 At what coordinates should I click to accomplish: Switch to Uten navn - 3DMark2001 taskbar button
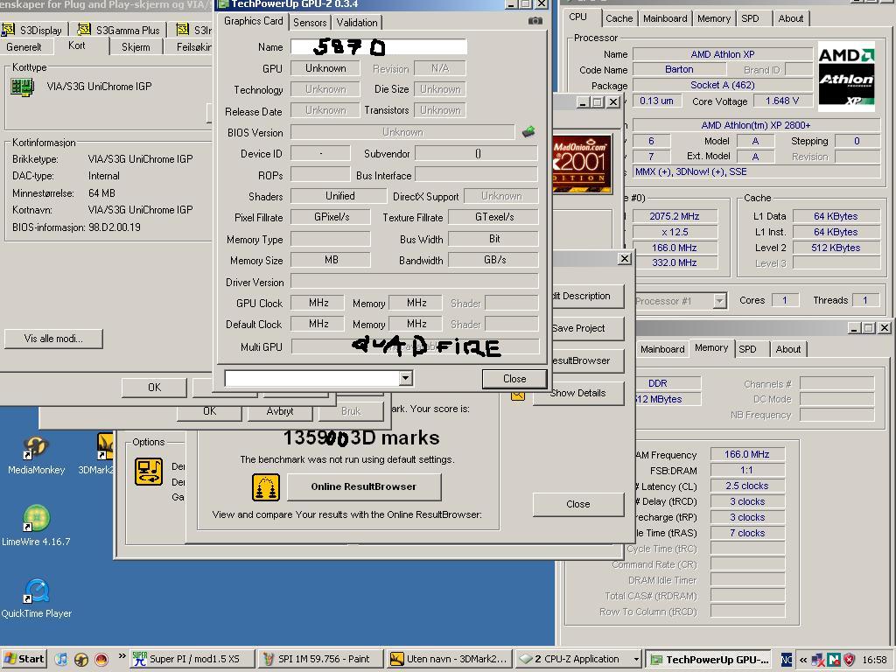[449, 660]
